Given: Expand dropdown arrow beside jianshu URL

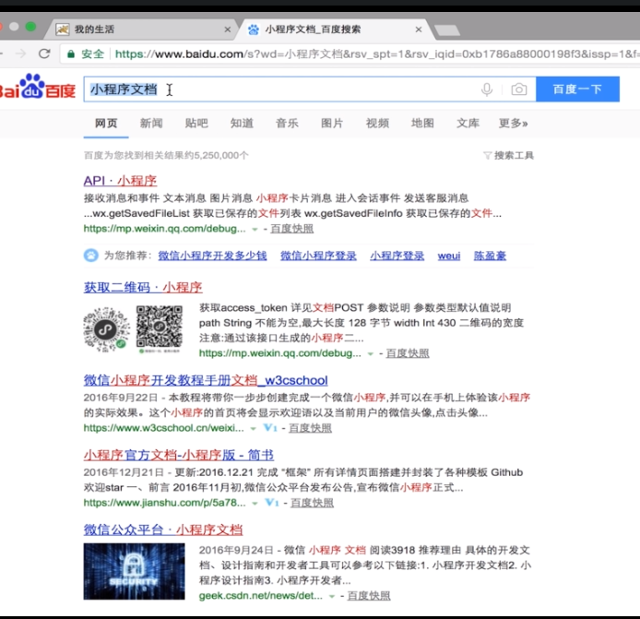Looking at the screenshot, I should 255,504.
